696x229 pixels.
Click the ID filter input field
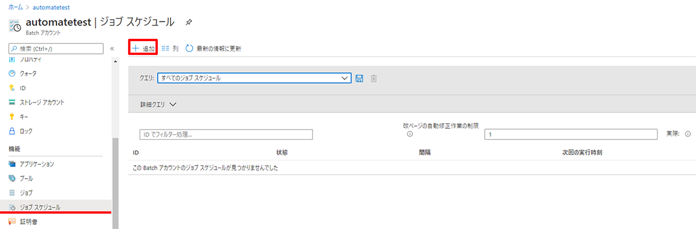226,134
